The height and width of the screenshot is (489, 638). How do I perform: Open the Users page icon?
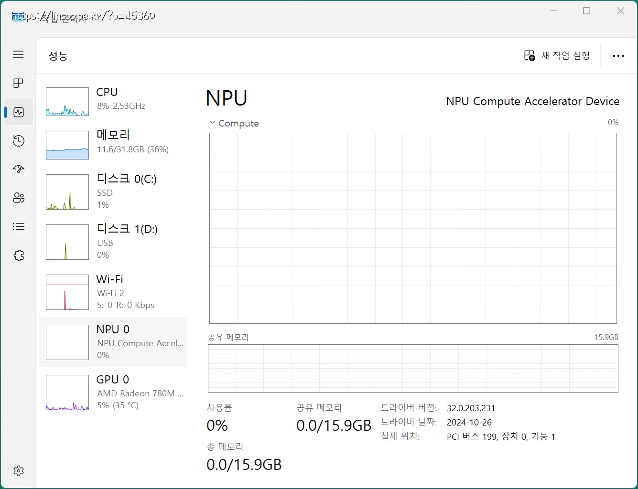[x=19, y=198]
